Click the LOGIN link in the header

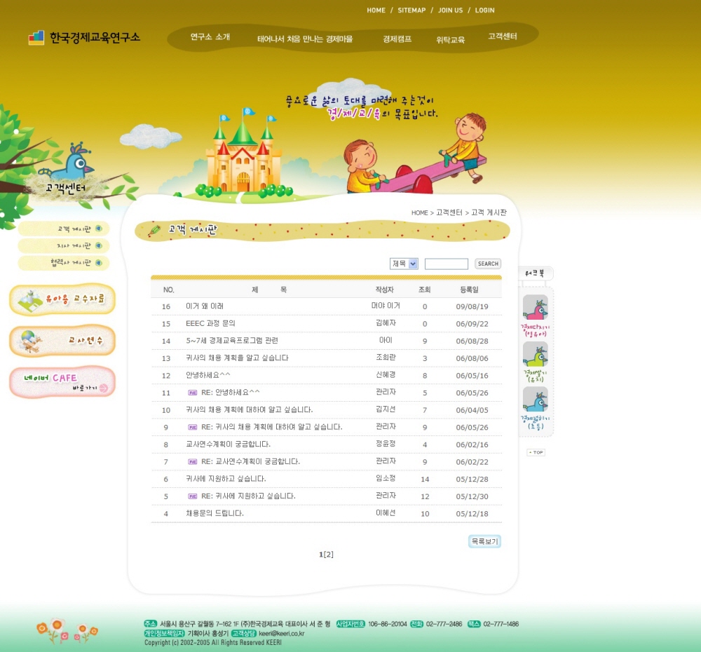(x=484, y=11)
